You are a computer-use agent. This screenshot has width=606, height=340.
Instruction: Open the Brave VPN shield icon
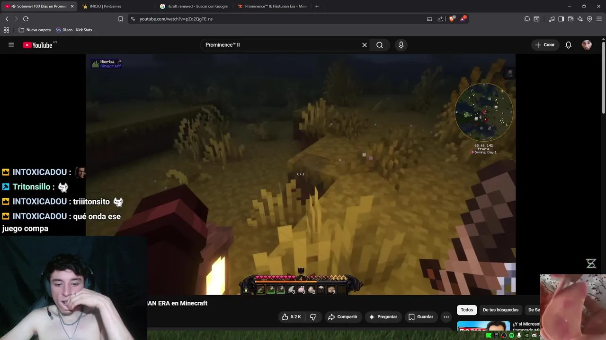click(589, 19)
